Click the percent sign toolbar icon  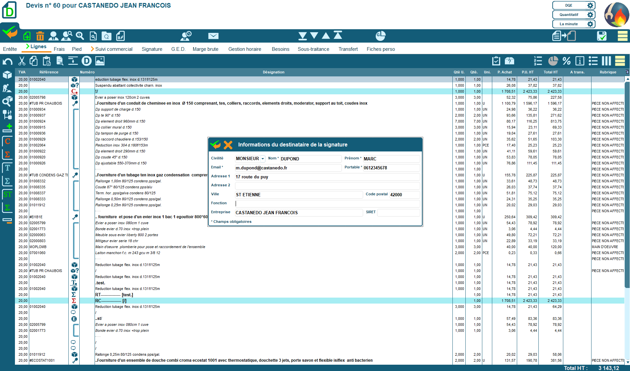coord(566,61)
